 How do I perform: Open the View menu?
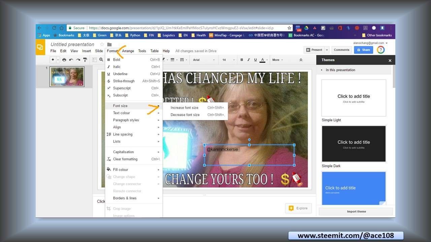74,51
